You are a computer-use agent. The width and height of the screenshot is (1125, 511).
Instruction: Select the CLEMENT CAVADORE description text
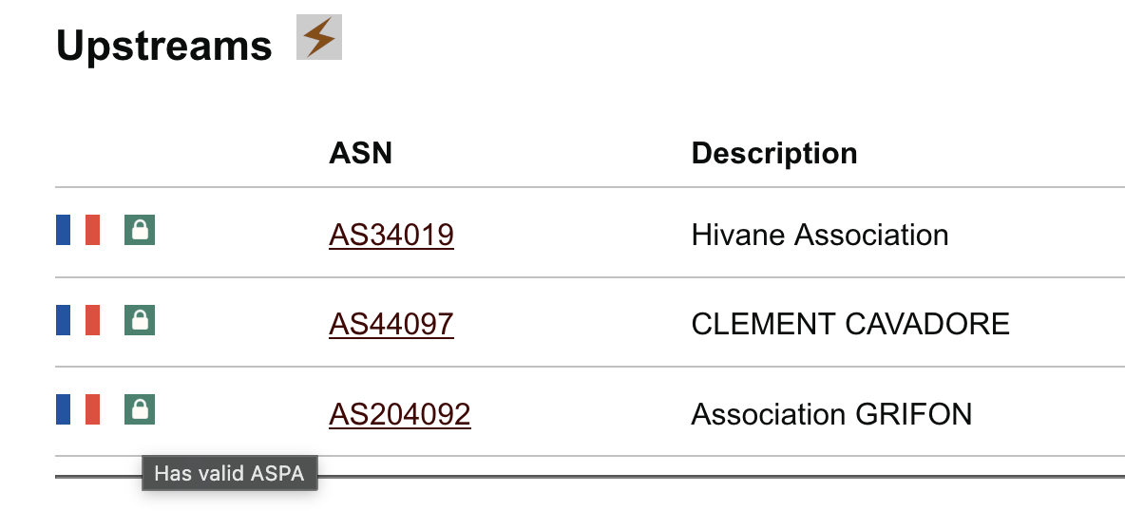click(850, 325)
